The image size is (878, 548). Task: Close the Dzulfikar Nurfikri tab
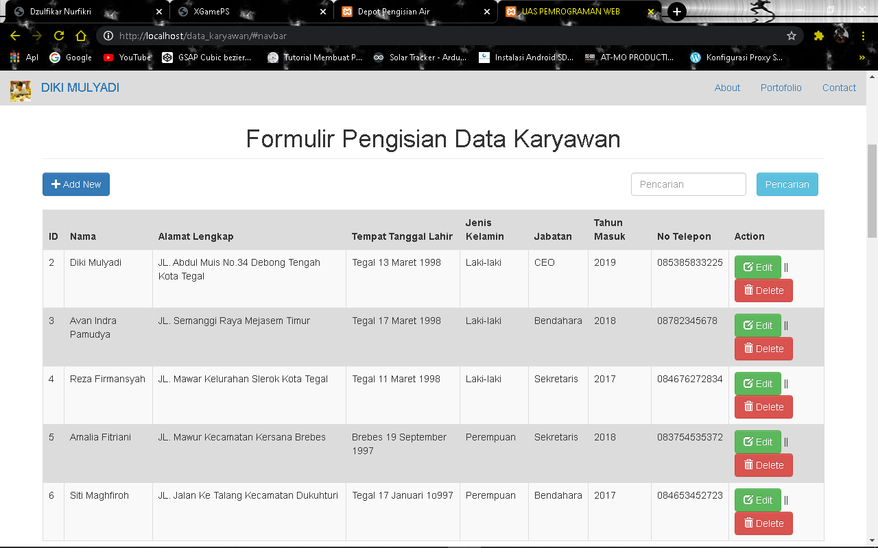[159, 12]
